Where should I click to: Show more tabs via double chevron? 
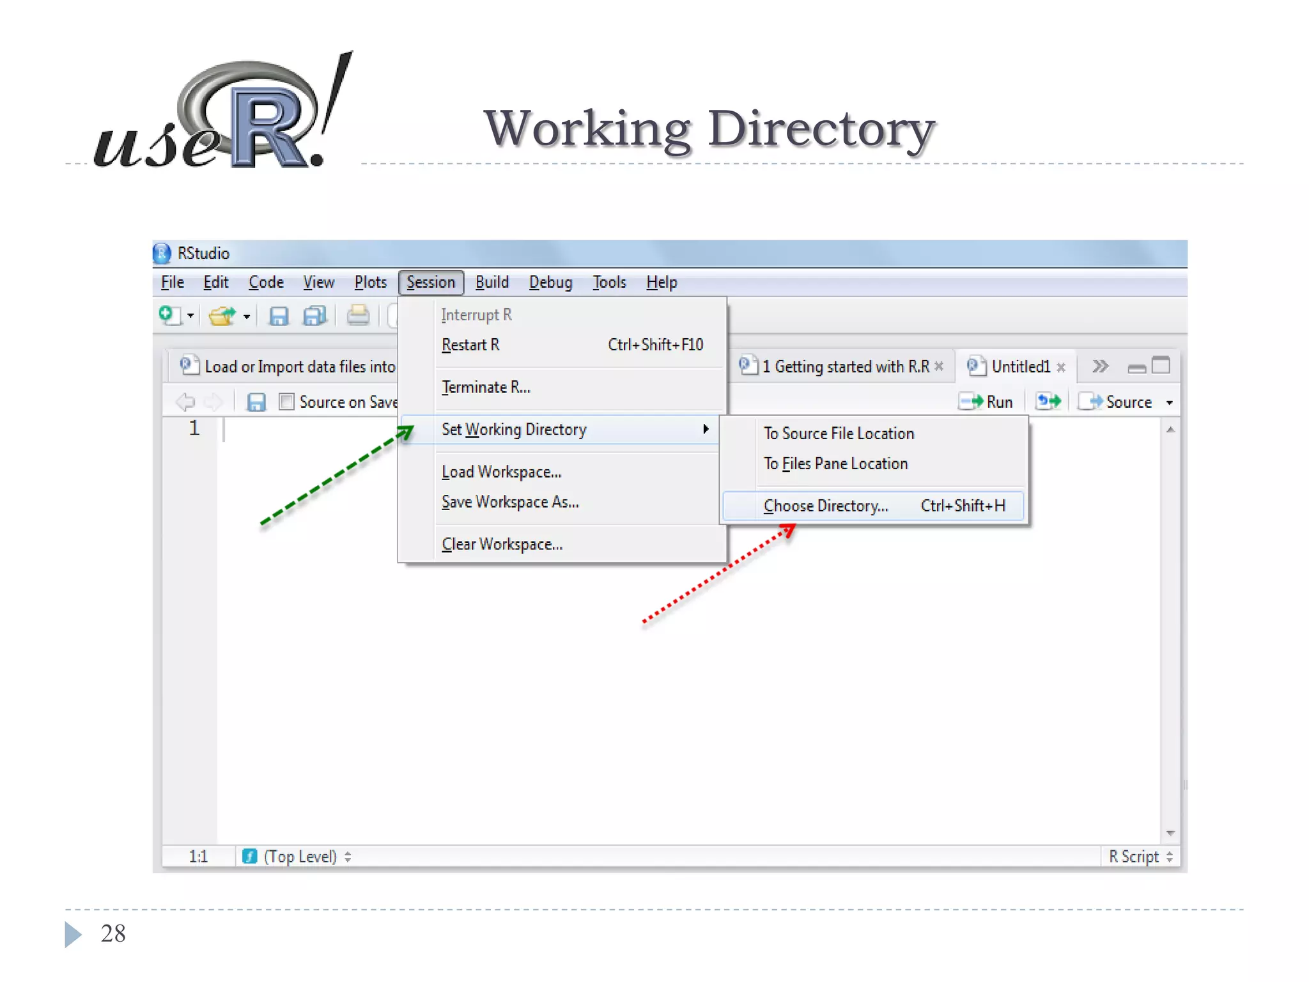click(x=1100, y=366)
